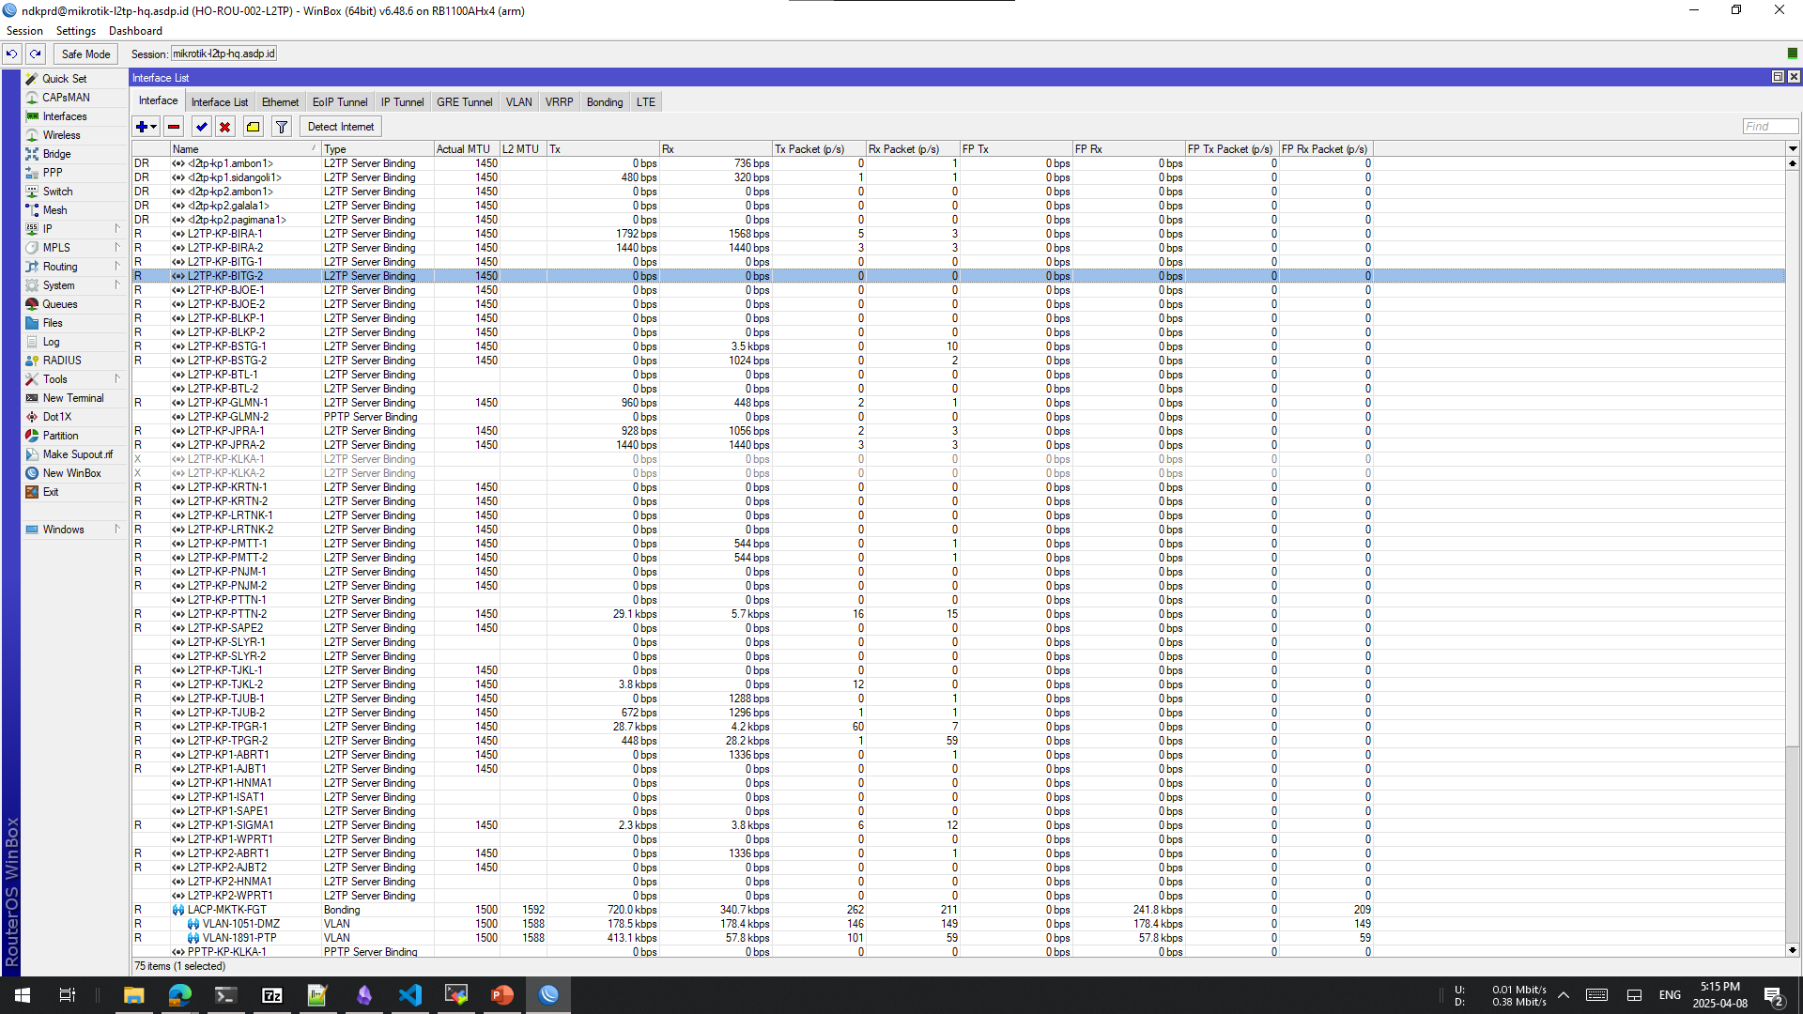Click the Add interface plus button
This screenshot has width=1803, height=1014.
[x=142, y=127]
